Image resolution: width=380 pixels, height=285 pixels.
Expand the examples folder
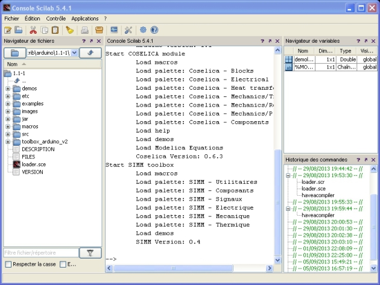pyautogui.click(x=8, y=104)
